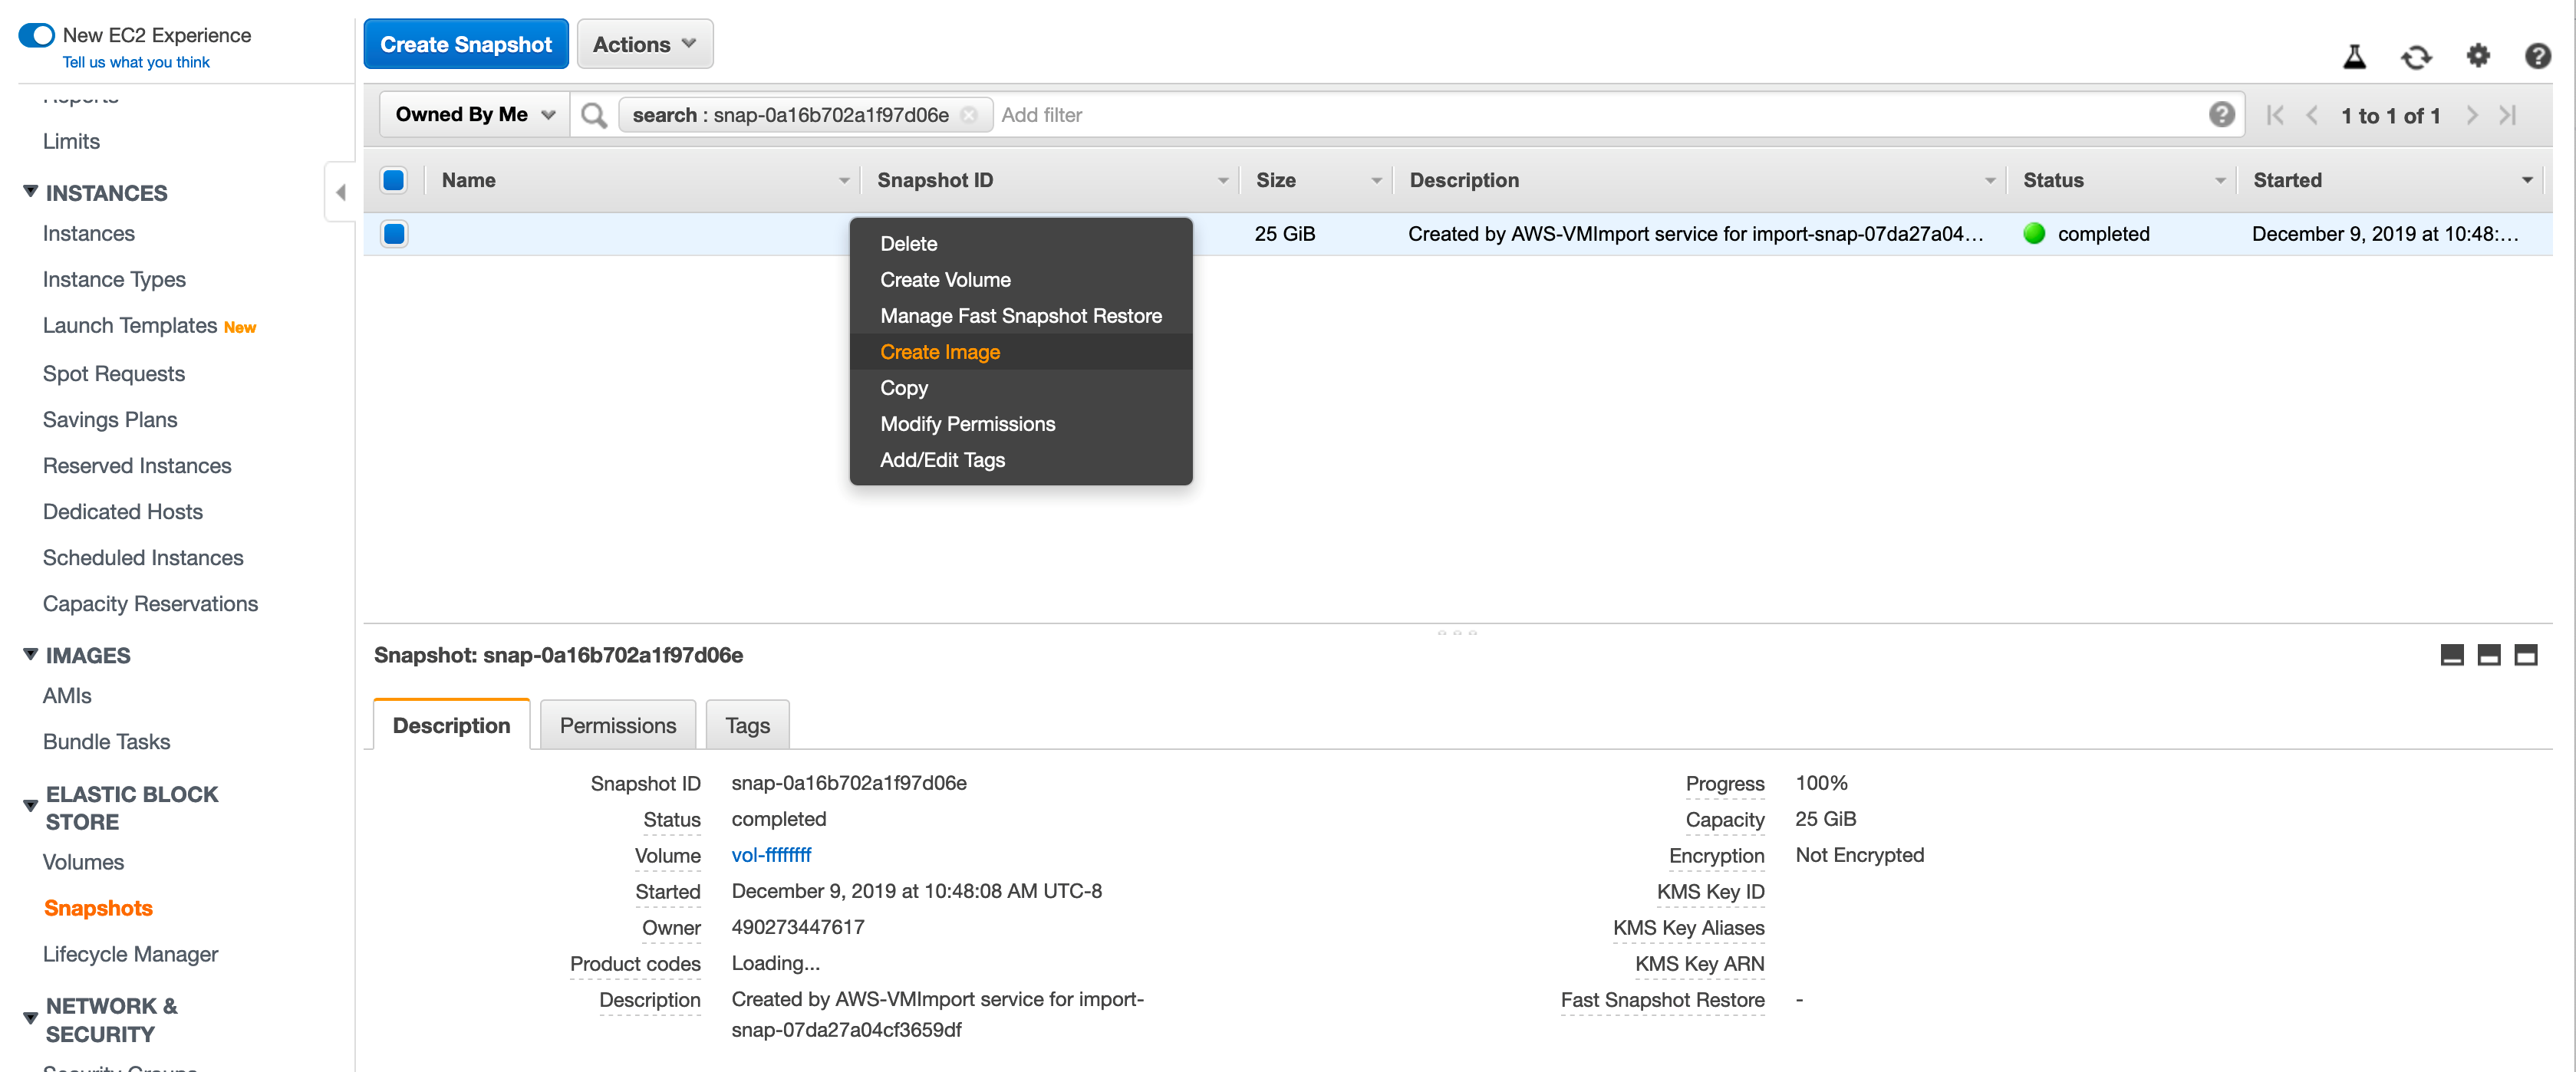Open the Name column sort arrow

tap(843, 181)
